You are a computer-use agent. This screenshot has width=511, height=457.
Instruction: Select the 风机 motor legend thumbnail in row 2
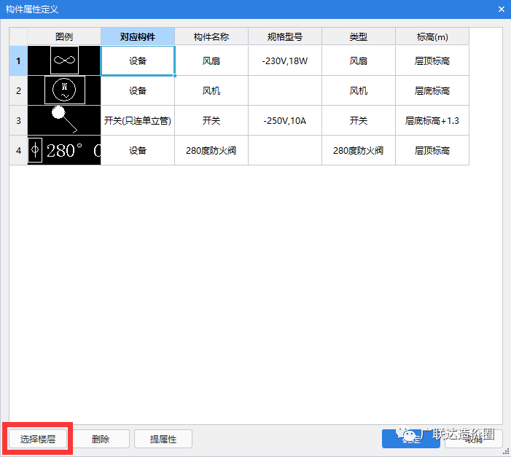[64, 90]
